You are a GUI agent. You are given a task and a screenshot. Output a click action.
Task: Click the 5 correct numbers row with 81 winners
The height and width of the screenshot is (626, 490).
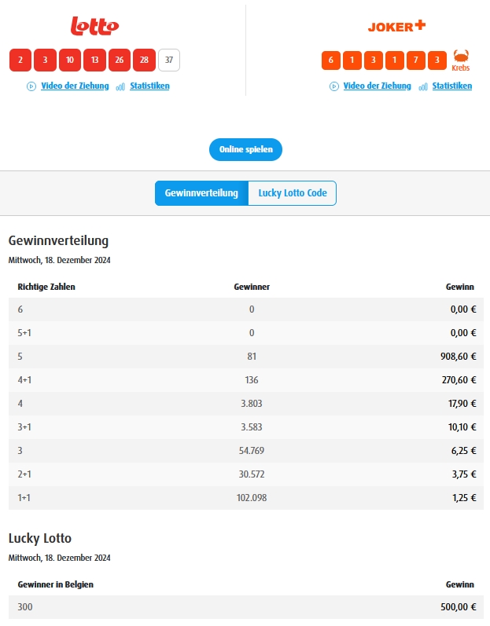pos(246,357)
